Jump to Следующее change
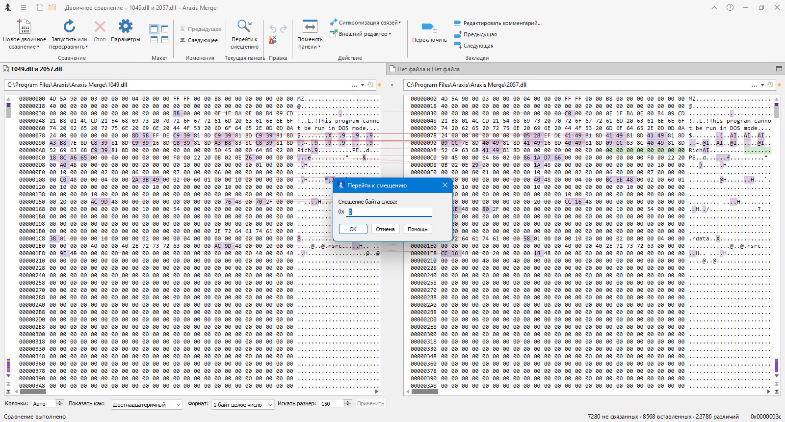 click(199, 40)
